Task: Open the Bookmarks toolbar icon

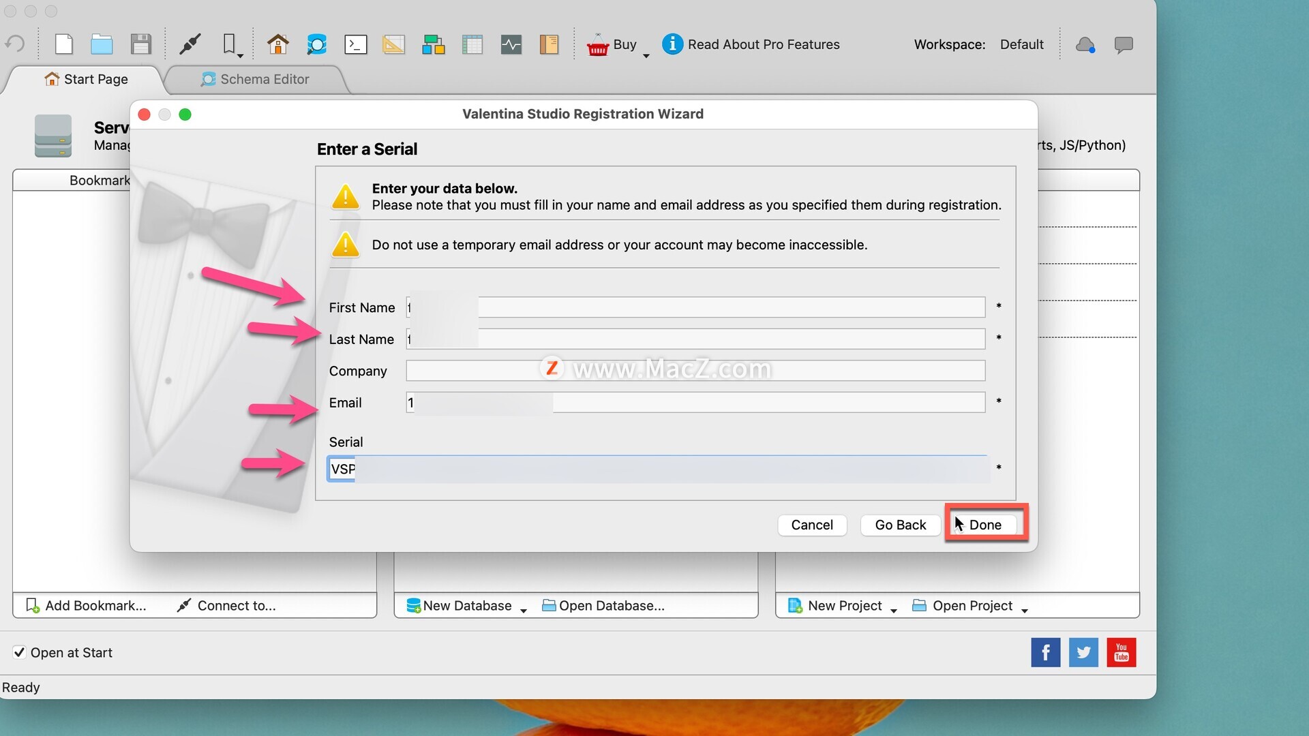Action: click(x=229, y=44)
